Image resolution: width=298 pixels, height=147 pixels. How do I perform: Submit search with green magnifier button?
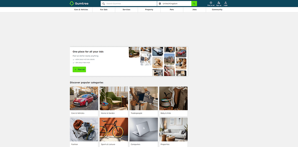tap(194, 3)
